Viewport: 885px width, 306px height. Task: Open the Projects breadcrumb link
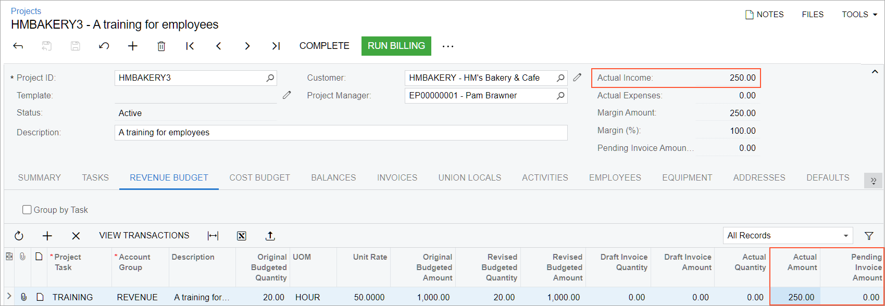[26, 11]
